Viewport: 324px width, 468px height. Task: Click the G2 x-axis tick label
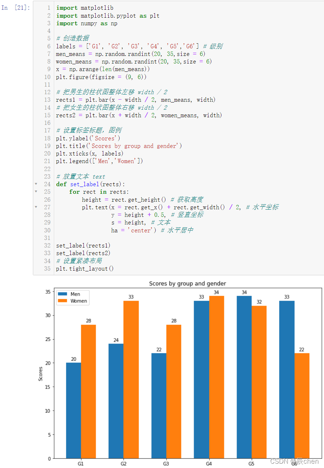[x=124, y=464]
